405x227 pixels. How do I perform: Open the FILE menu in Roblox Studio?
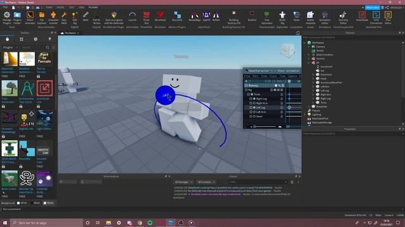point(5,8)
